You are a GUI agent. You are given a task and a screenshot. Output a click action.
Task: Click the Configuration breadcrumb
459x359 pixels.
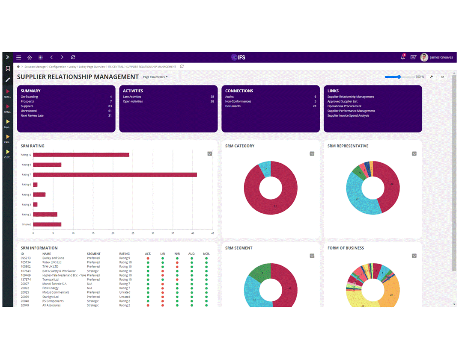(x=57, y=67)
